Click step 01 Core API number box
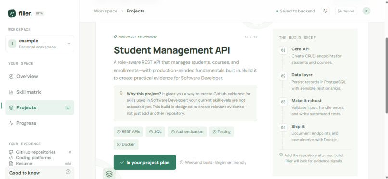 coord(283,50)
